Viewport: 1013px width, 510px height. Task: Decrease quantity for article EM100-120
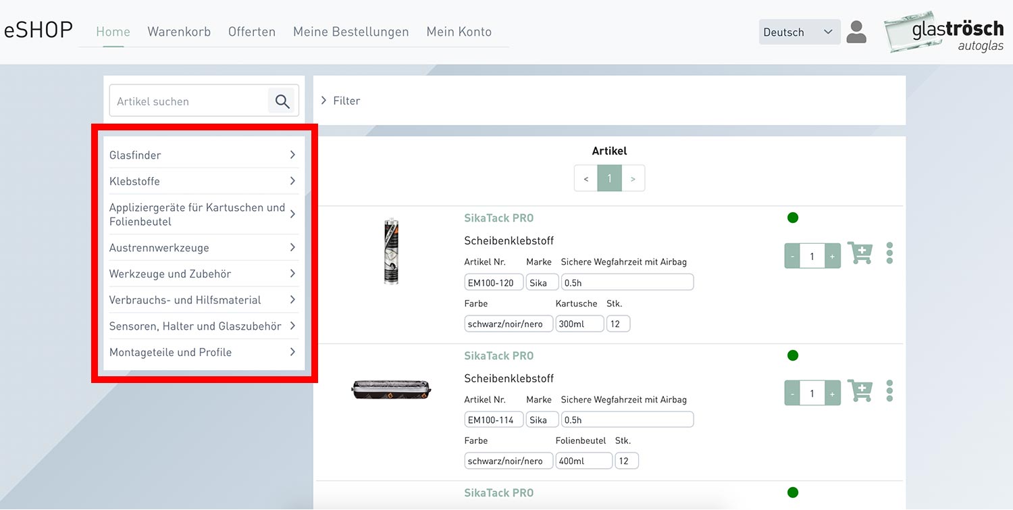pyautogui.click(x=793, y=256)
